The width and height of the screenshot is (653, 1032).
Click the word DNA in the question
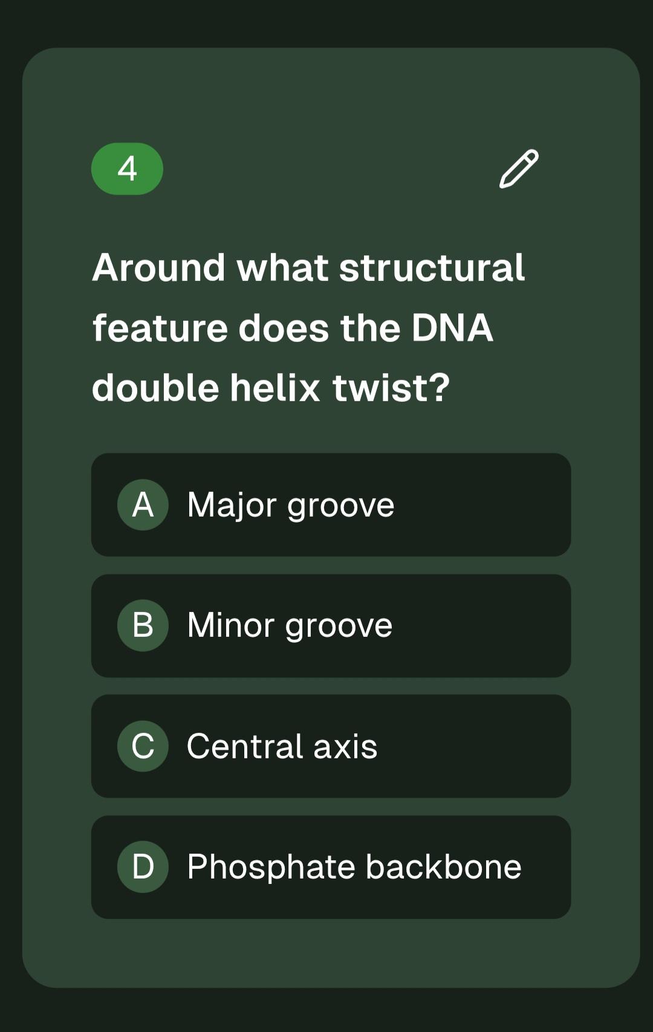click(x=452, y=328)
